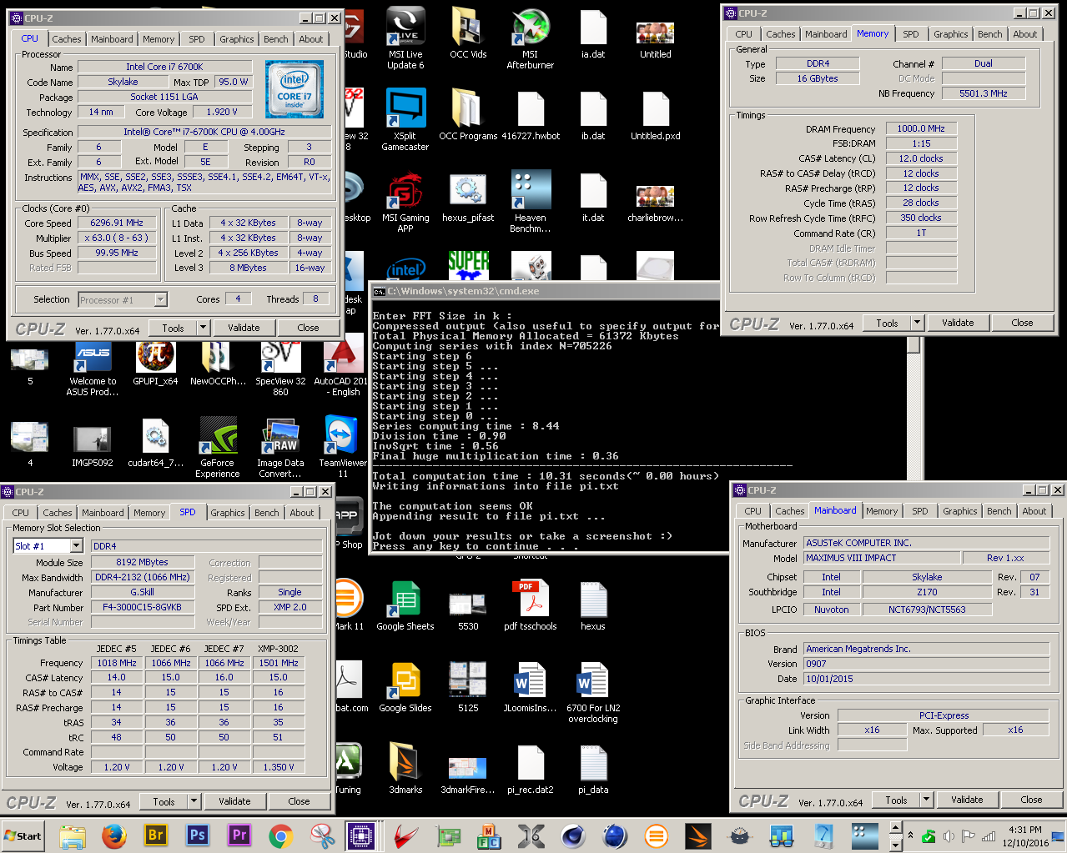Select the pdf tsschools file icon

click(531, 606)
